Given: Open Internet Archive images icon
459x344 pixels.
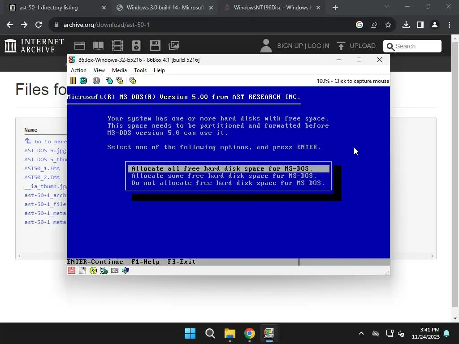Looking at the screenshot, I should pyautogui.click(x=174, y=46).
